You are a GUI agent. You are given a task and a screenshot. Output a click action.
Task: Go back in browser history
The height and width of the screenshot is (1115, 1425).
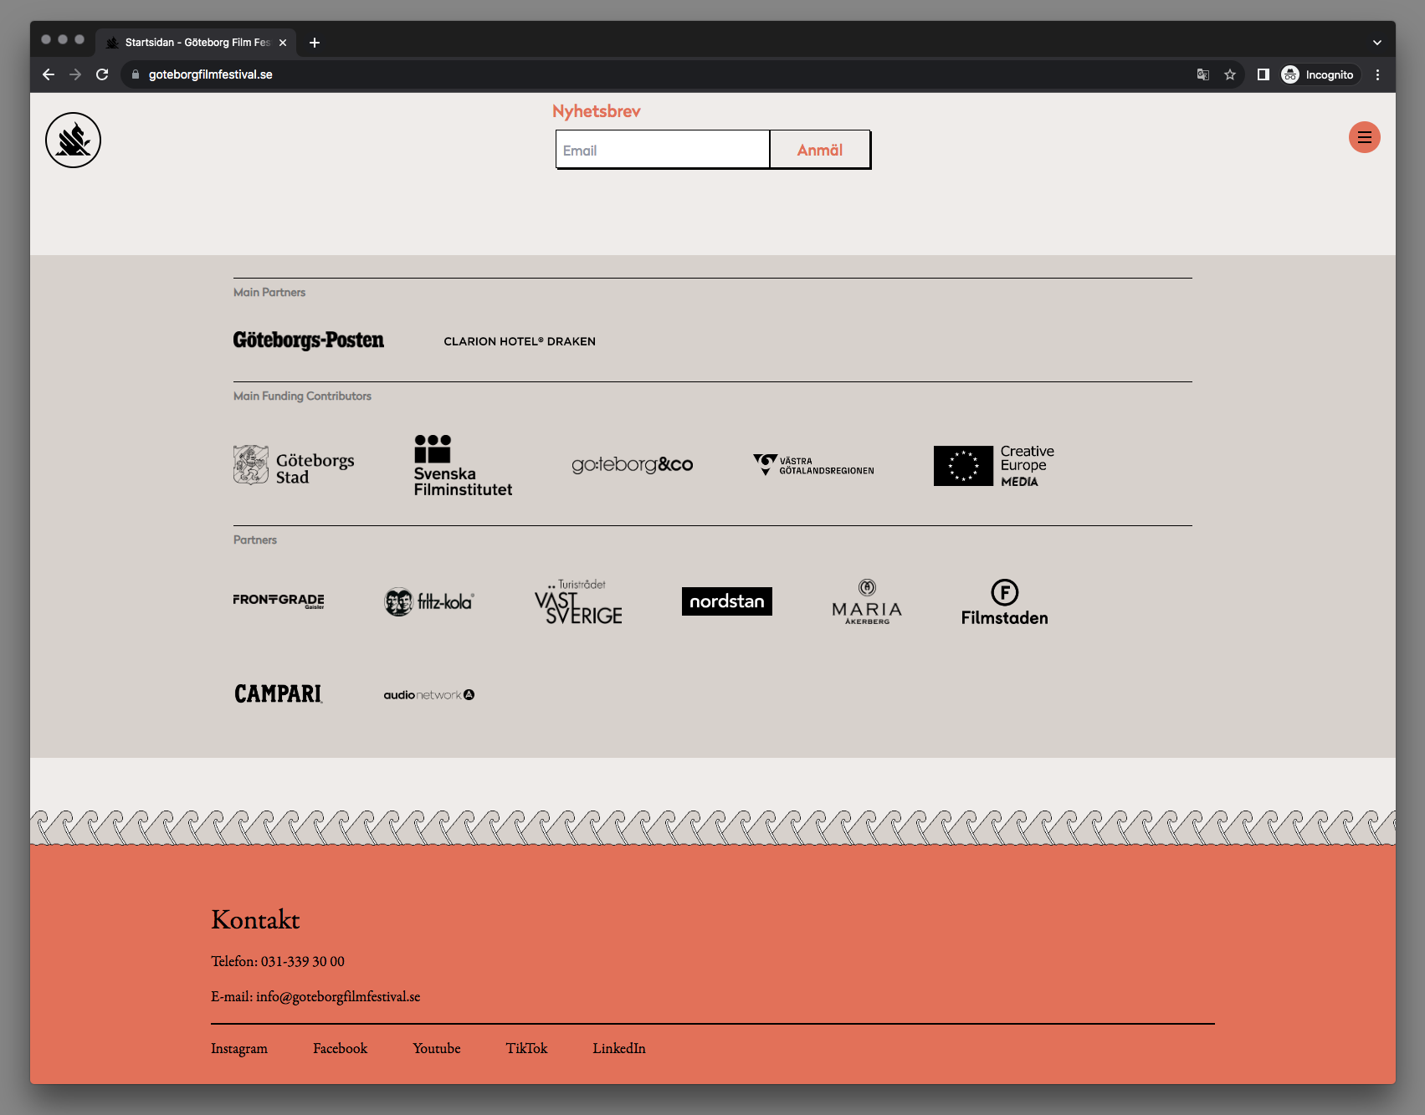tap(49, 74)
